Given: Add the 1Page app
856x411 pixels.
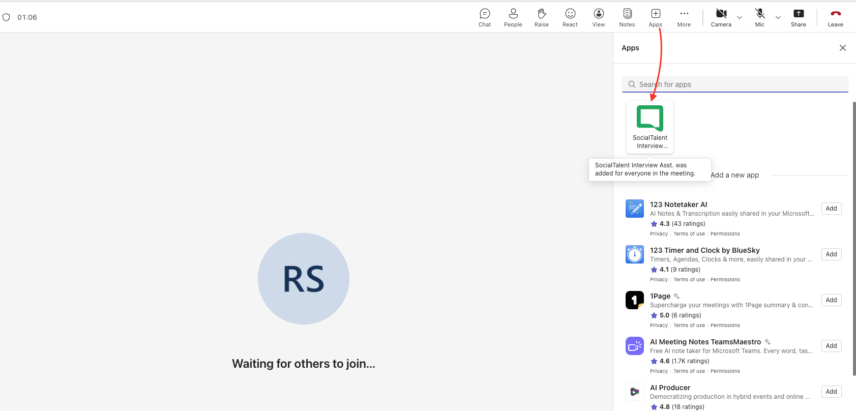Looking at the screenshot, I should tap(831, 300).
